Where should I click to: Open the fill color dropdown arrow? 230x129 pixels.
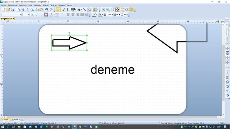coord(102,15)
